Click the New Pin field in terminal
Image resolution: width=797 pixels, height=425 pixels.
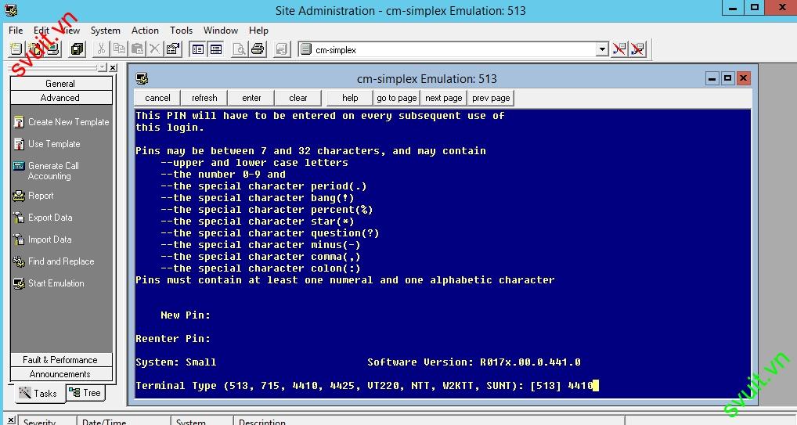[x=185, y=315]
